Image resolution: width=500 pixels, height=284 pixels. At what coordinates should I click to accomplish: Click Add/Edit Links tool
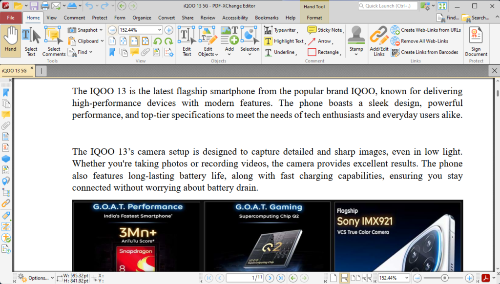pyautogui.click(x=379, y=41)
